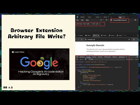
Task: Follow the Learn more link
Action: click(x=90, y=55)
